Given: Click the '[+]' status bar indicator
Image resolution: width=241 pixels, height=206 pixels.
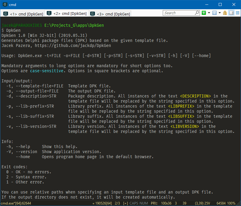Looking at the screenshot, I should (126, 203).
